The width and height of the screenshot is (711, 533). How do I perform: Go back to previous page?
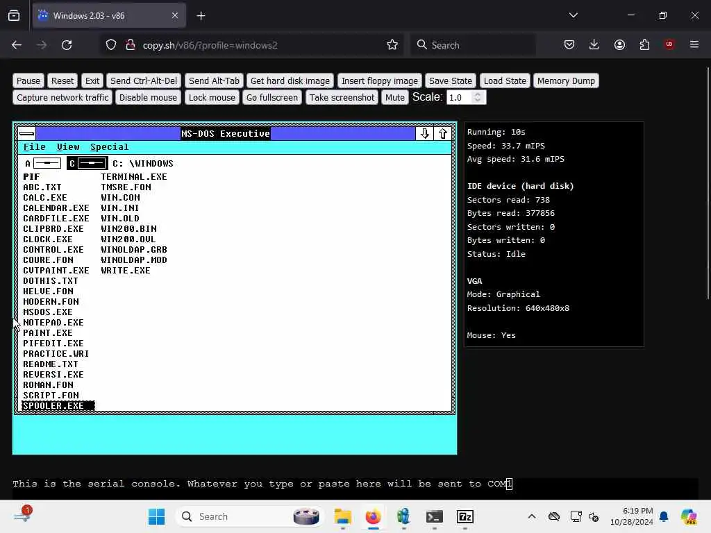click(x=17, y=45)
